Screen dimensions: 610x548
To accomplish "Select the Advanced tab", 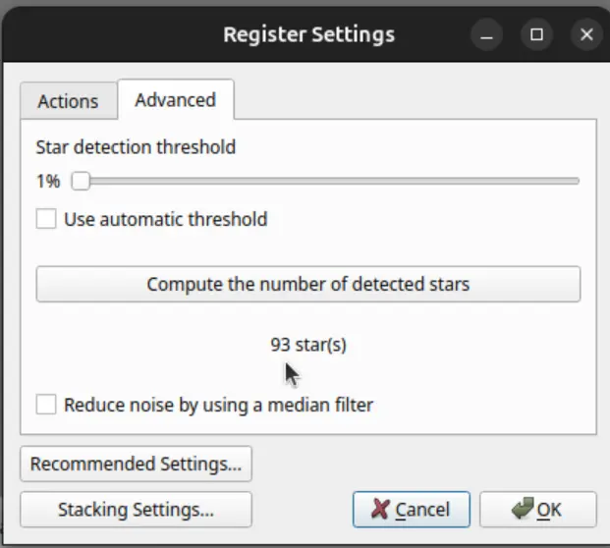I will click(x=175, y=100).
